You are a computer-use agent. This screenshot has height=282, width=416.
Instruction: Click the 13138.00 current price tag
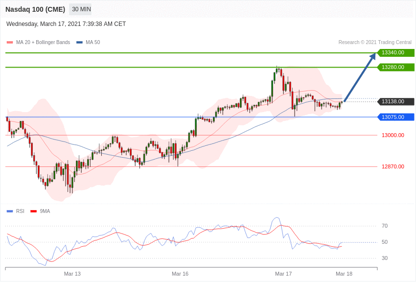click(x=395, y=101)
